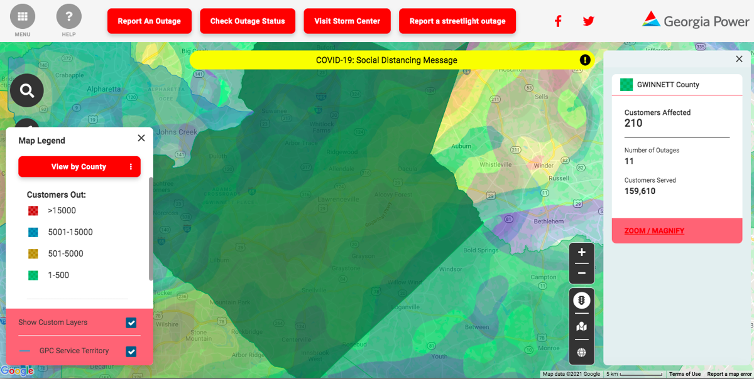Switch map type using the map icon
The width and height of the screenshot is (754, 379).
tap(582, 326)
